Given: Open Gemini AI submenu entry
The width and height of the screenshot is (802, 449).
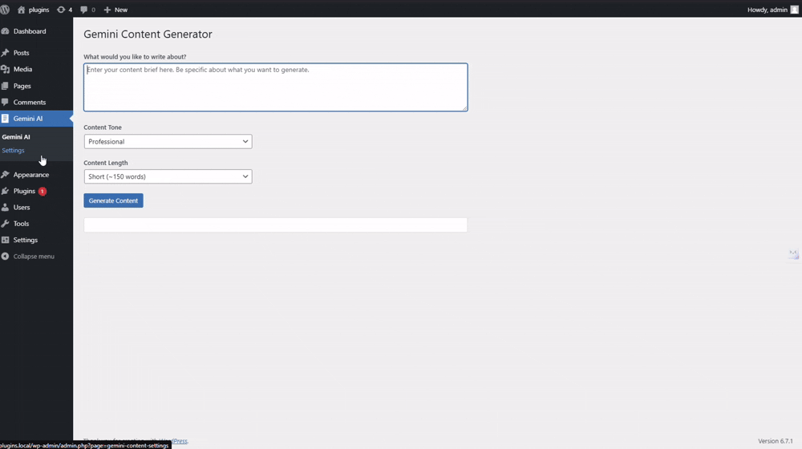Looking at the screenshot, I should (16, 137).
